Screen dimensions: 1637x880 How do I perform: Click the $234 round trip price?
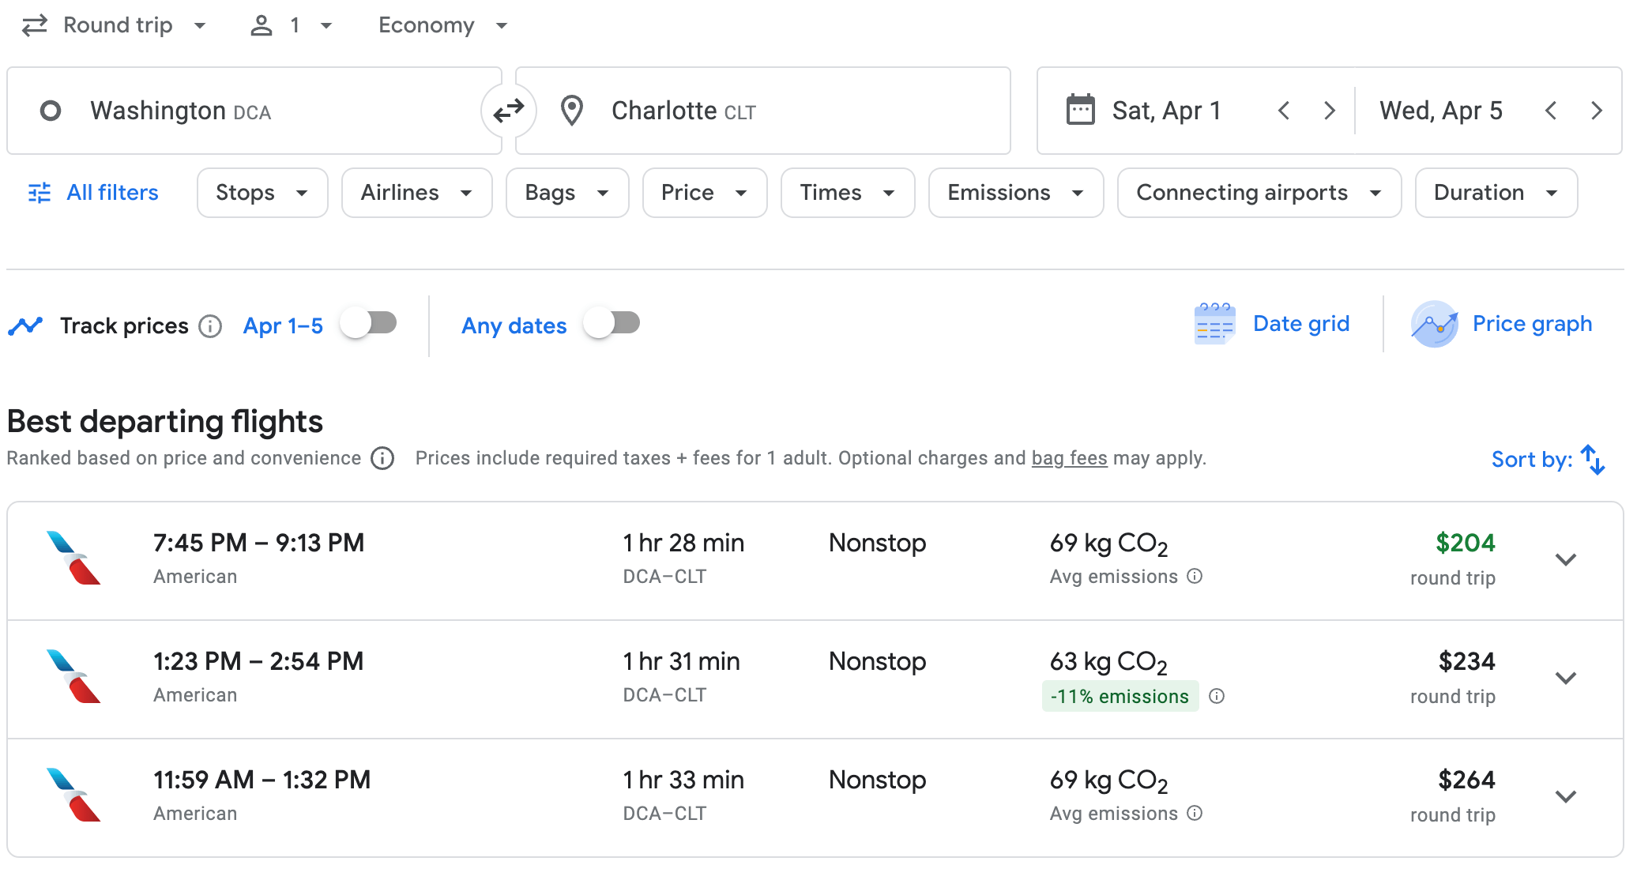coord(1466,661)
